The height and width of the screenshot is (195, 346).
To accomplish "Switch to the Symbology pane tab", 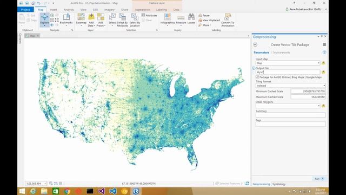I will point(279,184).
